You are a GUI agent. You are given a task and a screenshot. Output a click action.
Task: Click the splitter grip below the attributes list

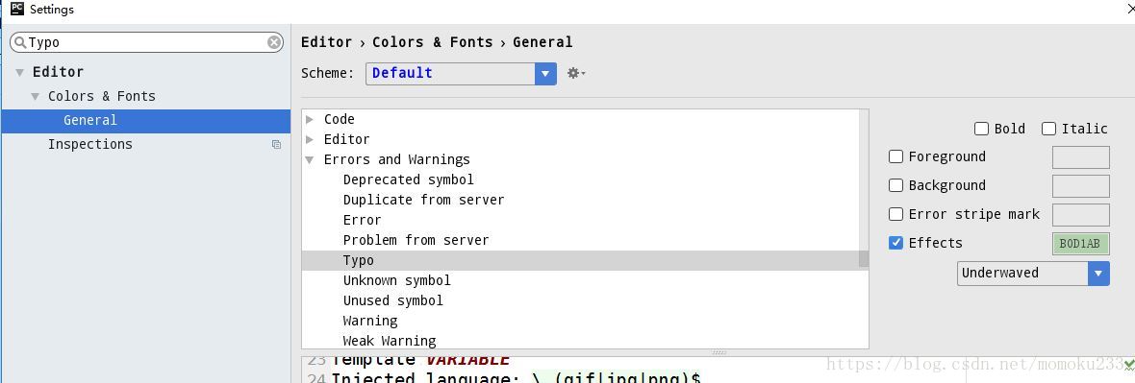point(719,352)
